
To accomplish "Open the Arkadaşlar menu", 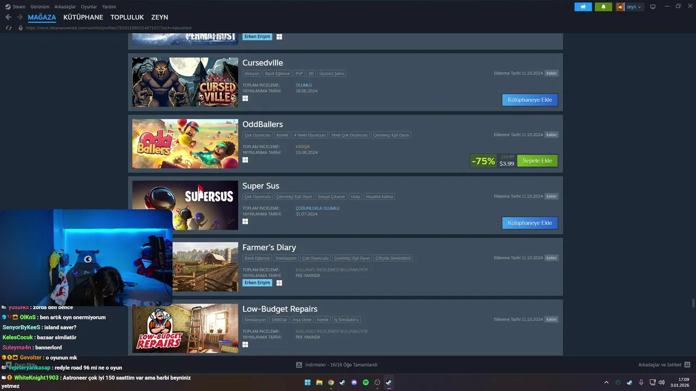I will coord(65,7).
